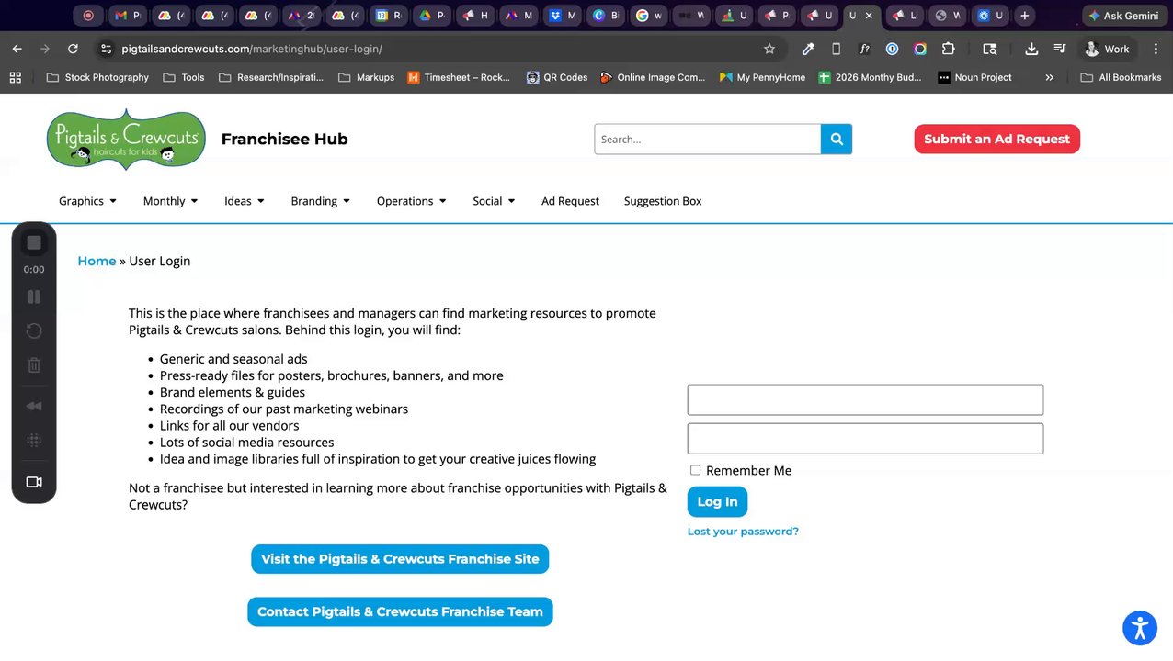The width and height of the screenshot is (1173, 661).
Task: Open Chrome downloads
Action: pyautogui.click(x=1031, y=49)
